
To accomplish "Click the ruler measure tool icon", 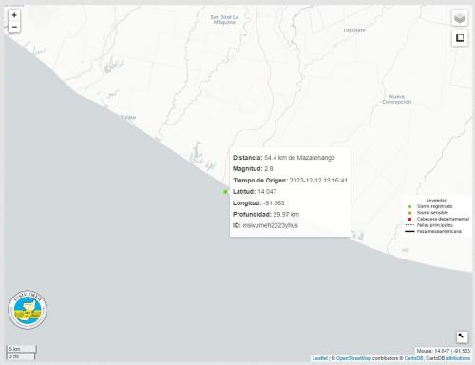I will tap(462, 336).
